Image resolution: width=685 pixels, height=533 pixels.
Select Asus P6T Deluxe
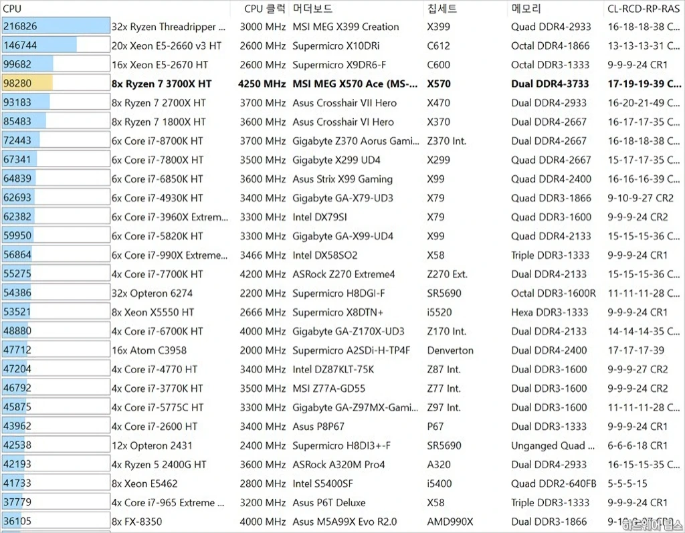[x=329, y=502]
